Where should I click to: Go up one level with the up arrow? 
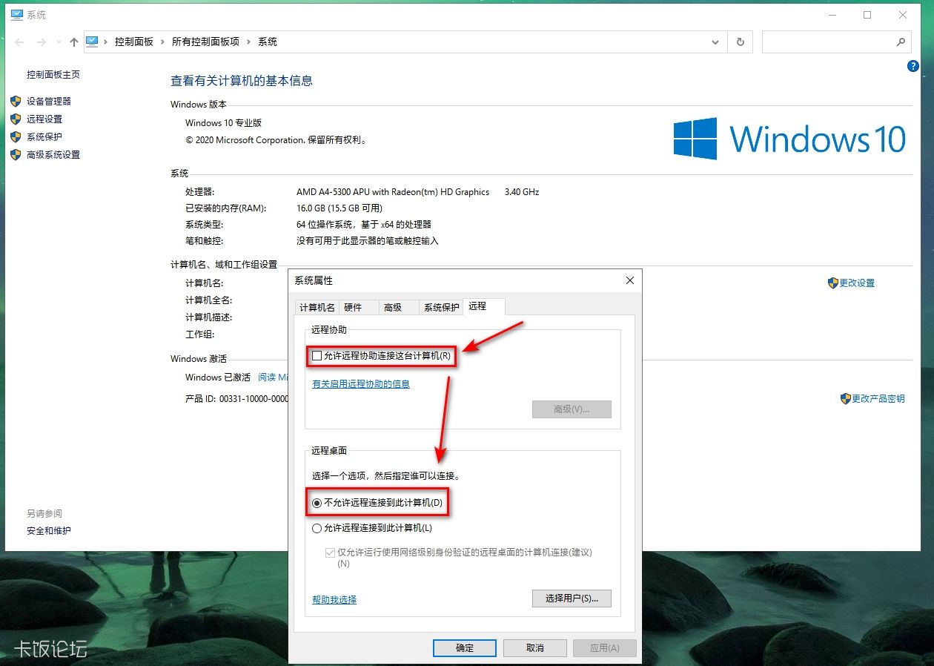pyautogui.click(x=73, y=42)
